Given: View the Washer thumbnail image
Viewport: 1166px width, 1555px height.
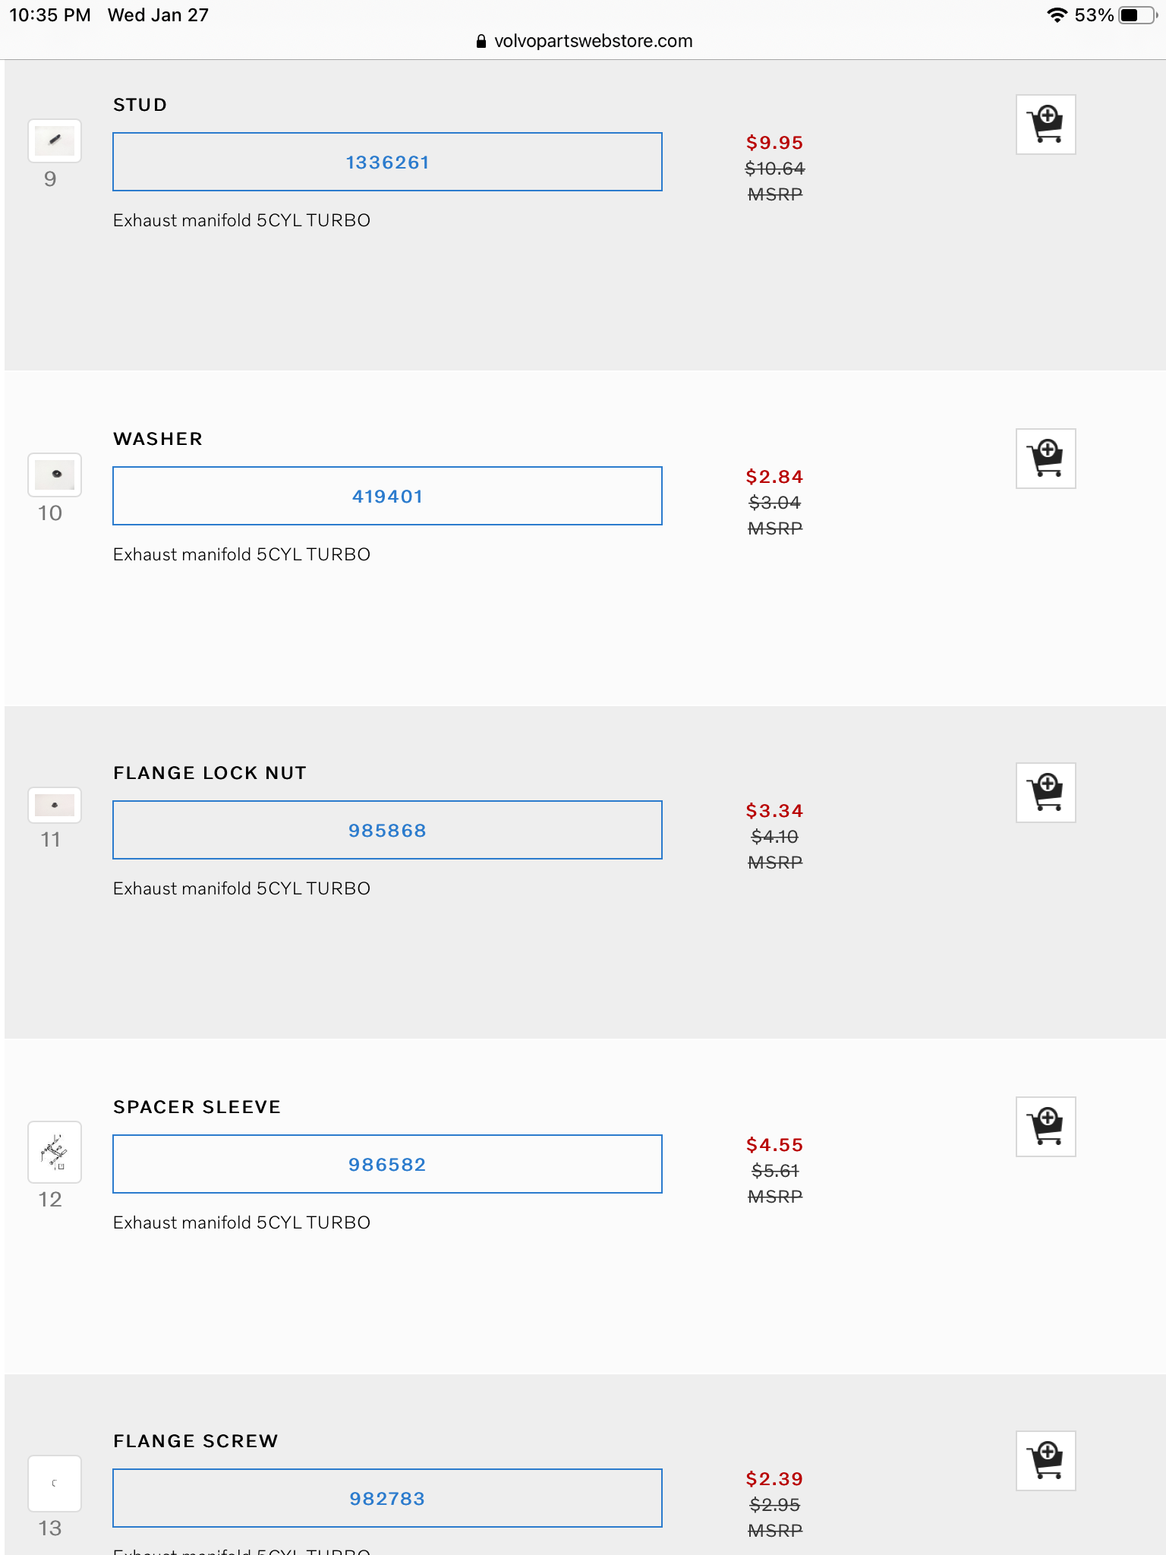Looking at the screenshot, I should coord(55,475).
